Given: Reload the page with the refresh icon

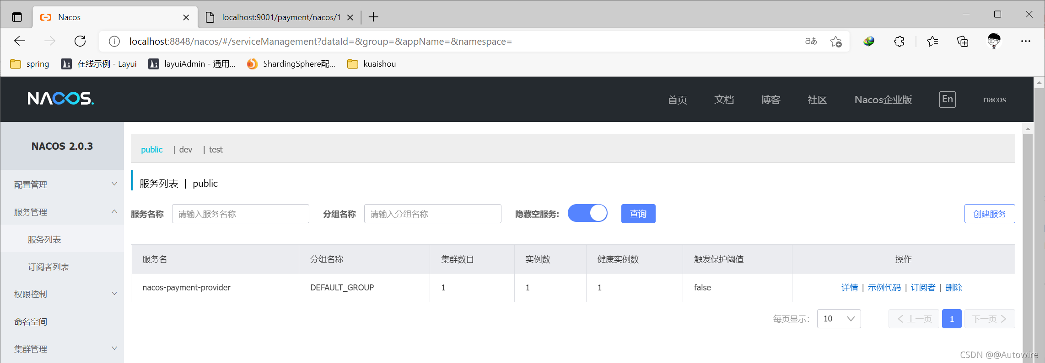Looking at the screenshot, I should pos(80,41).
